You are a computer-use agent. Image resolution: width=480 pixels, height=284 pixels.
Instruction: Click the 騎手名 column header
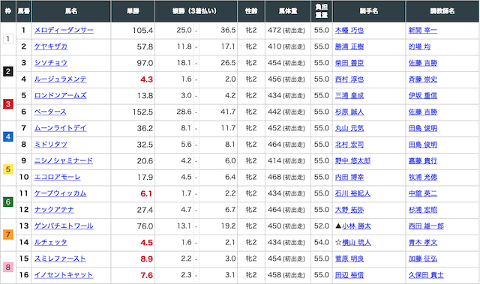[x=369, y=11]
